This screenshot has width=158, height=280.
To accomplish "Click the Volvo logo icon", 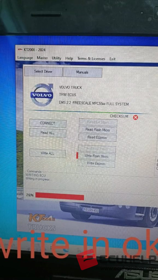I will [42, 95].
